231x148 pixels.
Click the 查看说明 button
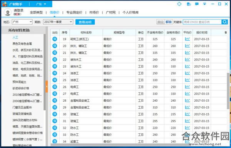85,22
